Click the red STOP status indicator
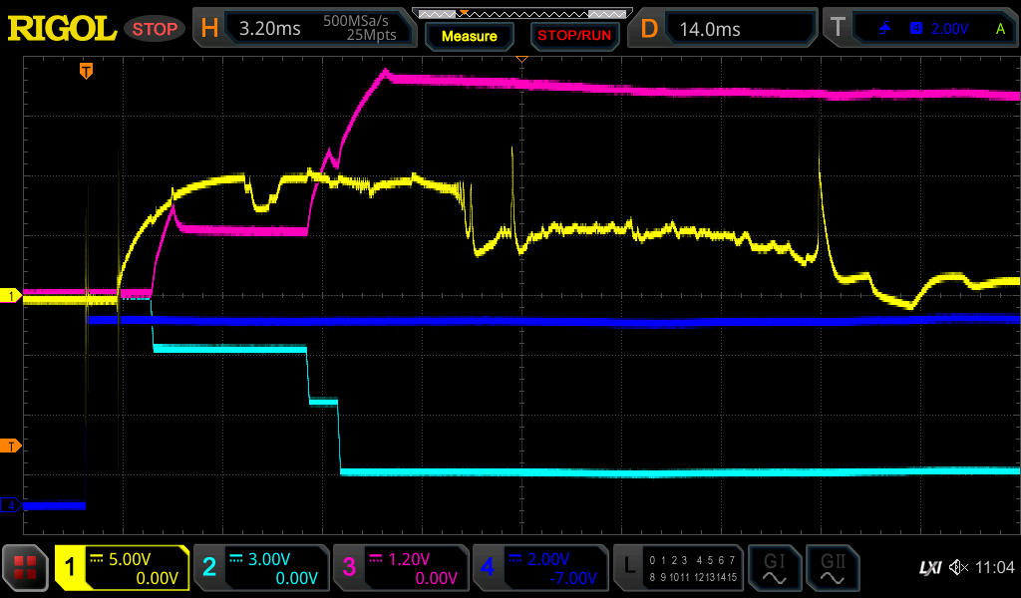Viewport: 1021px width, 598px height. click(x=155, y=29)
